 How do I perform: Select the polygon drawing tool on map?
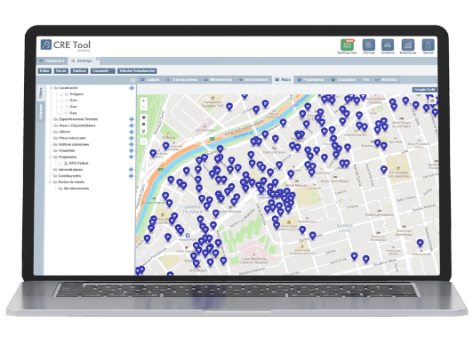[144, 117]
